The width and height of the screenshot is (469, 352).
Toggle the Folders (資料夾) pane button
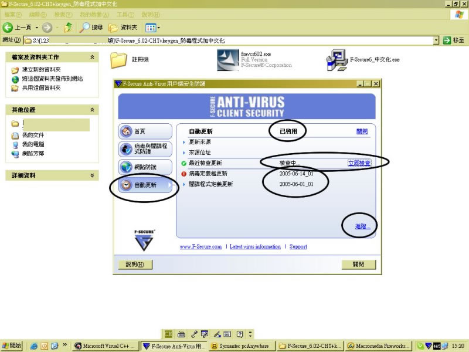123,28
